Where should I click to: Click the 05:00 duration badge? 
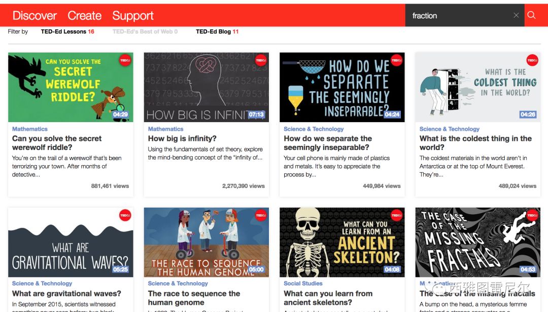(x=256, y=269)
